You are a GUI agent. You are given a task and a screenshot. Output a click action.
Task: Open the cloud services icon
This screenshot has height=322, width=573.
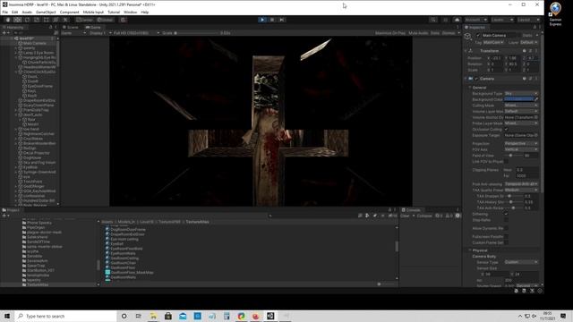(457, 20)
